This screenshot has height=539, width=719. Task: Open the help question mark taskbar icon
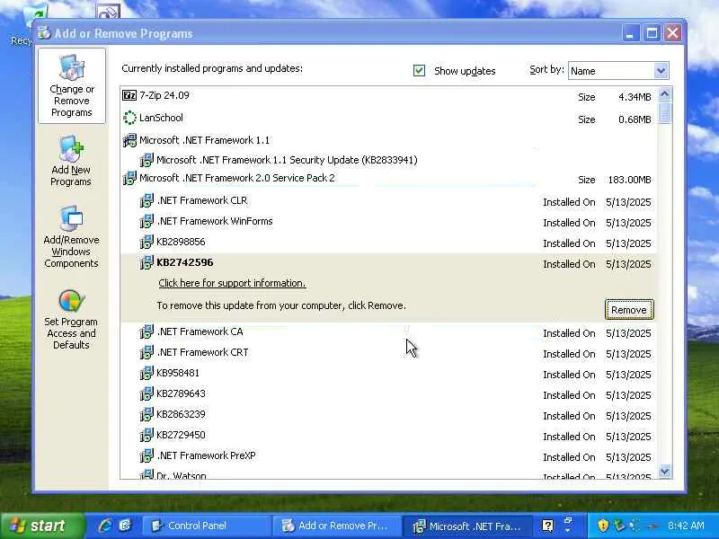[x=547, y=526]
